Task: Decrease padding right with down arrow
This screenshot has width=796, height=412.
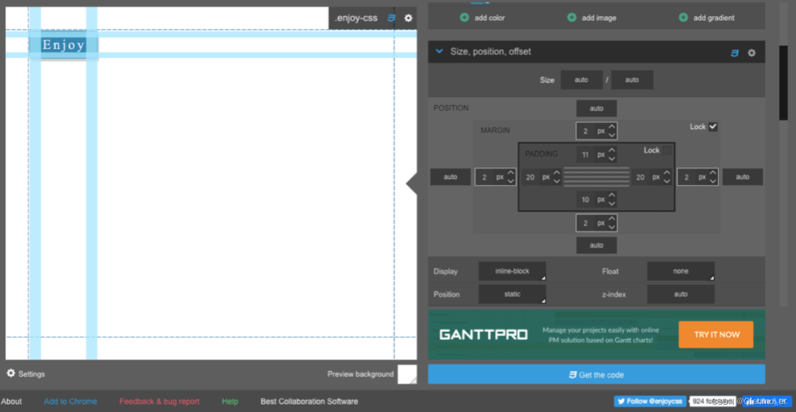Action: 667,181
